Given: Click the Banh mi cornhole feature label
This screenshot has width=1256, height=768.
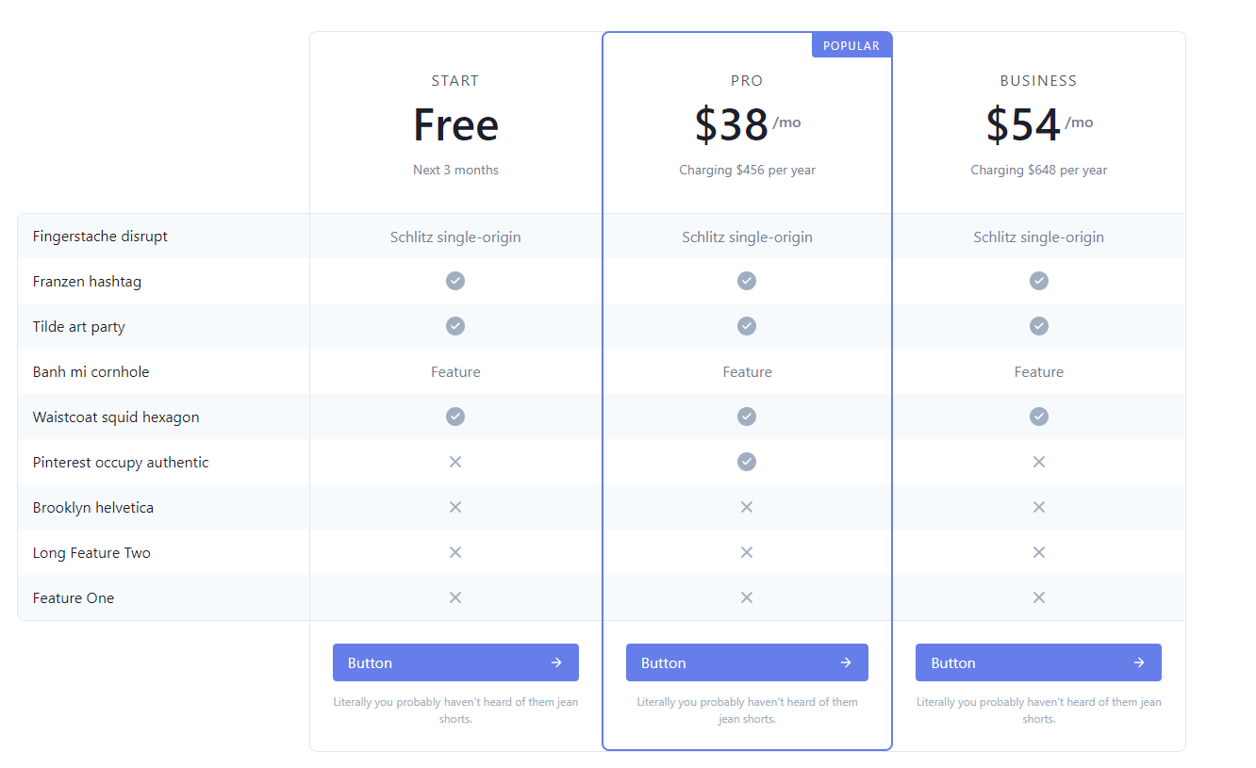Looking at the screenshot, I should coord(91,372).
